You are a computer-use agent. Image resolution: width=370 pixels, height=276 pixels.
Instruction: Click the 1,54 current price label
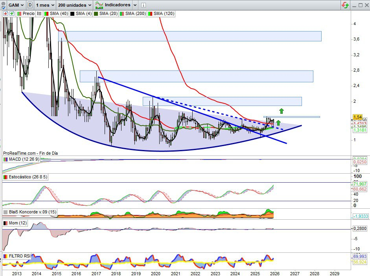pos(357,117)
